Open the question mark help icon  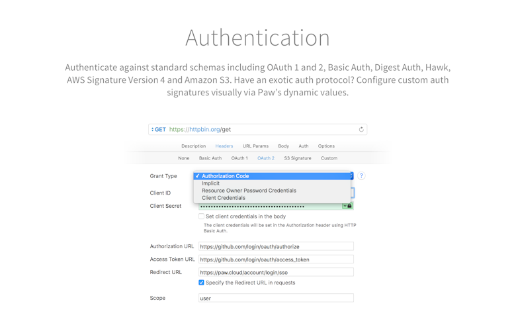pyautogui.click(x=361, y=176)
